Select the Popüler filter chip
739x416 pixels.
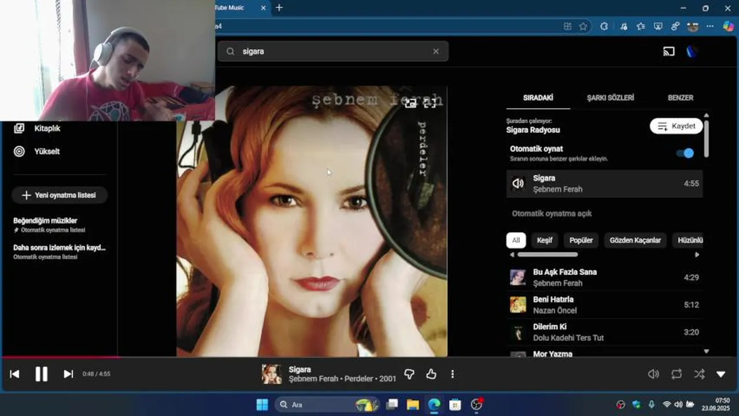[581, 240]
